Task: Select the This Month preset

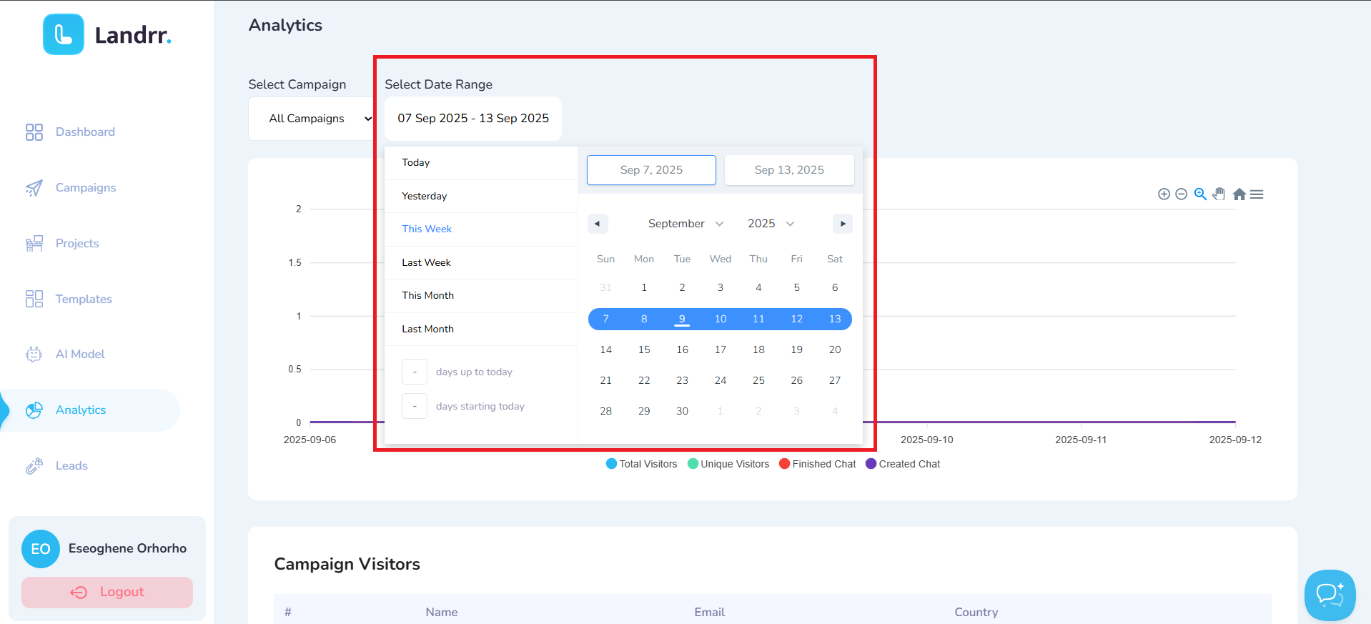Action: click(x=481, y=296)
